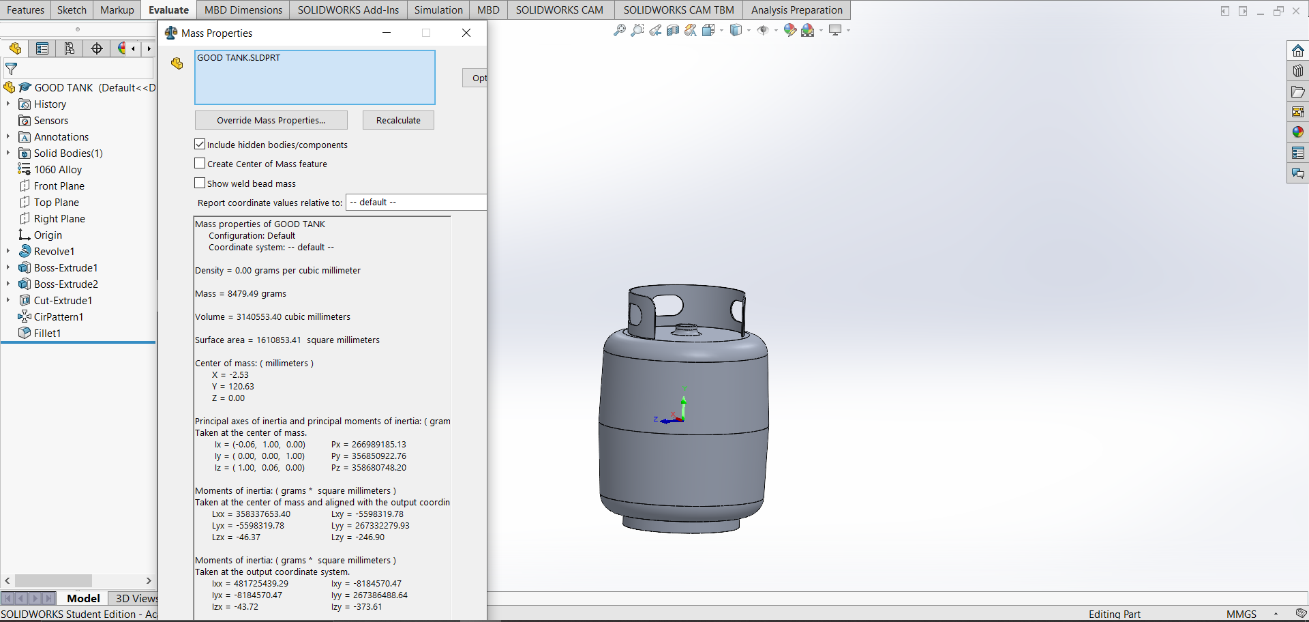1309x622 pixels.
Task: Open the ConfigurationManager tab
Action: 70,48
